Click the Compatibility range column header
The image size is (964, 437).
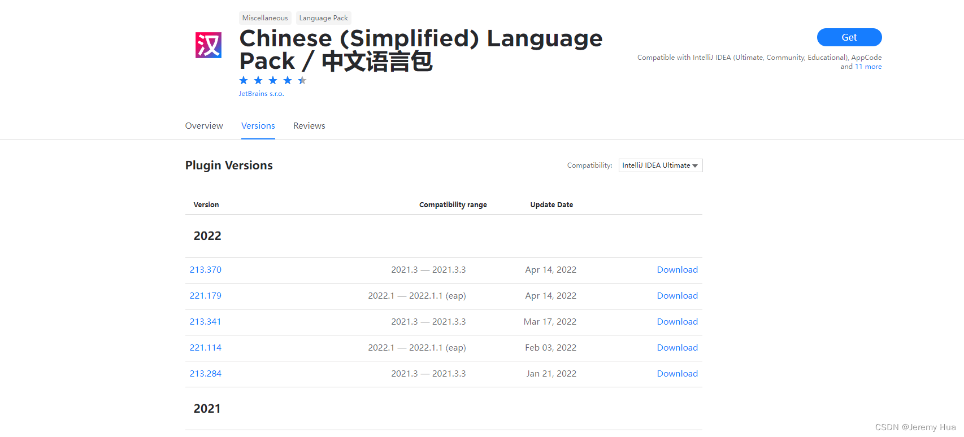[453, 205]
